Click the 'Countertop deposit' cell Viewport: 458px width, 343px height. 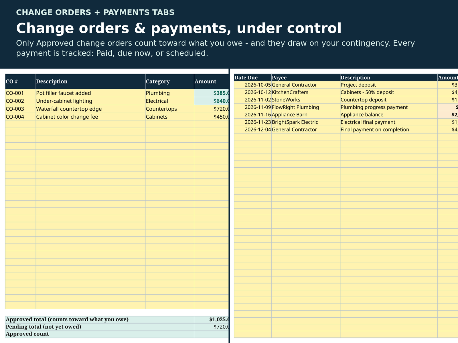tap(389, 100)
